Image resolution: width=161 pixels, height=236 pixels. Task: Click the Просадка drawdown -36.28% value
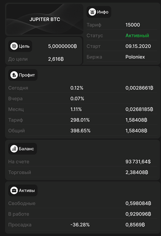click(x=80, y=225)
